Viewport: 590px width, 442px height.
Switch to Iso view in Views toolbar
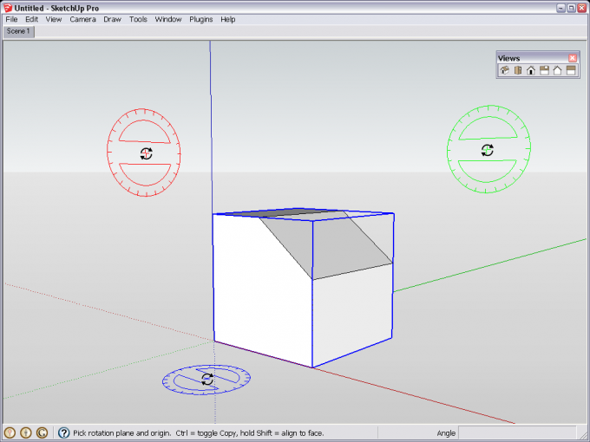coord(504,71)
